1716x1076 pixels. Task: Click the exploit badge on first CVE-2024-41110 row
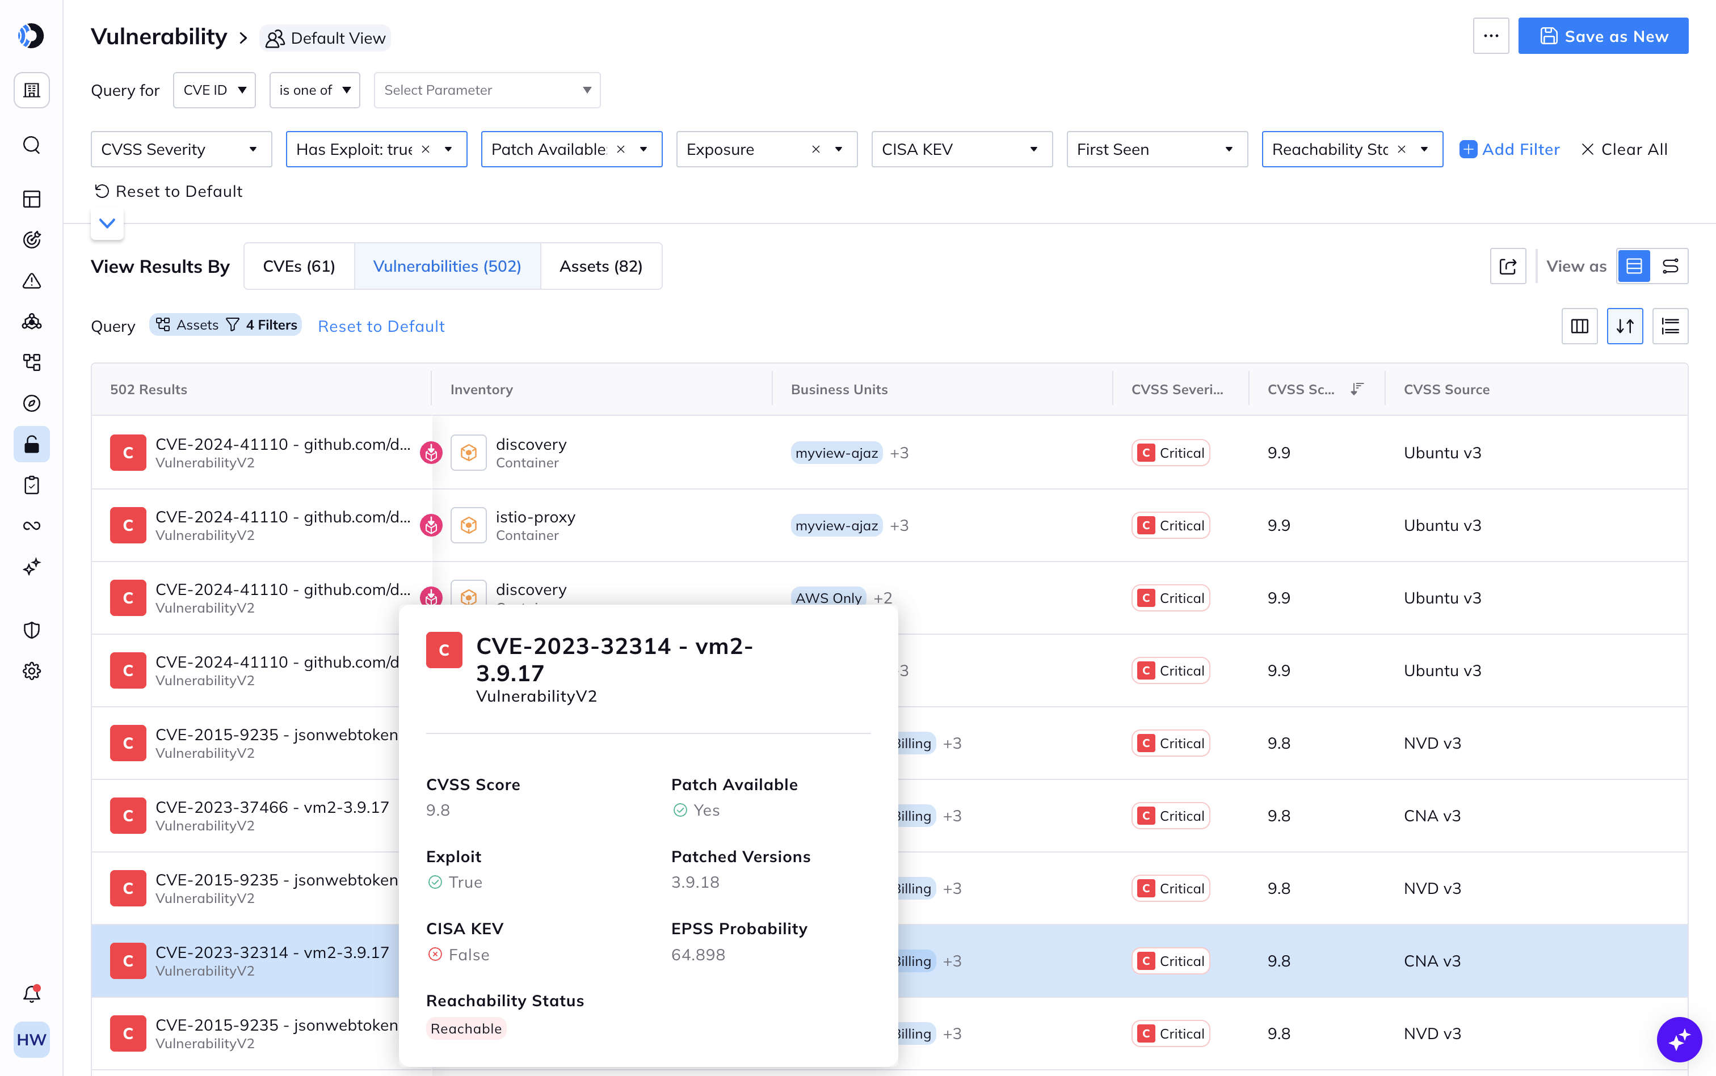431,453
